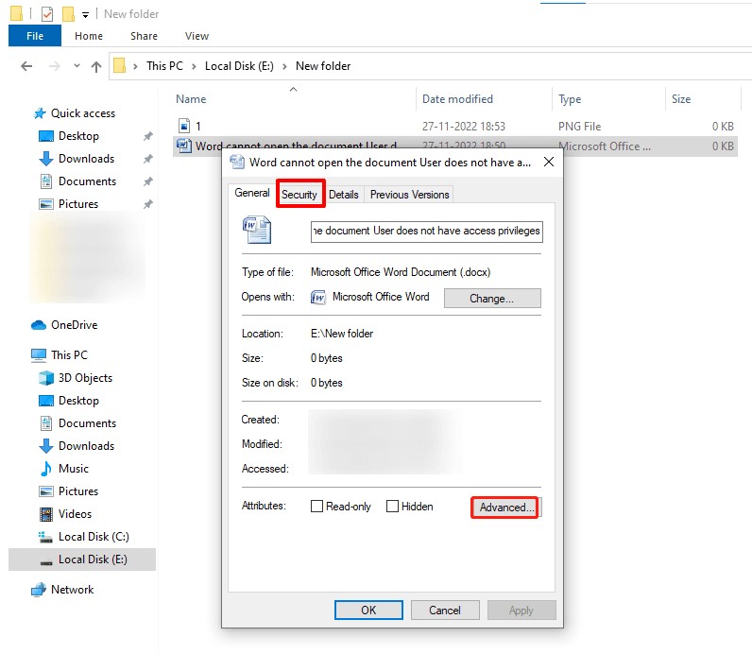Screen dimensions: 752x654
Task: Click Pictures icon under Quick access
Action: click(x=46, y=204)
